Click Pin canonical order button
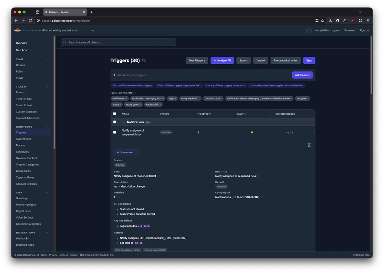The image size is (384, 273). (285, 60)
